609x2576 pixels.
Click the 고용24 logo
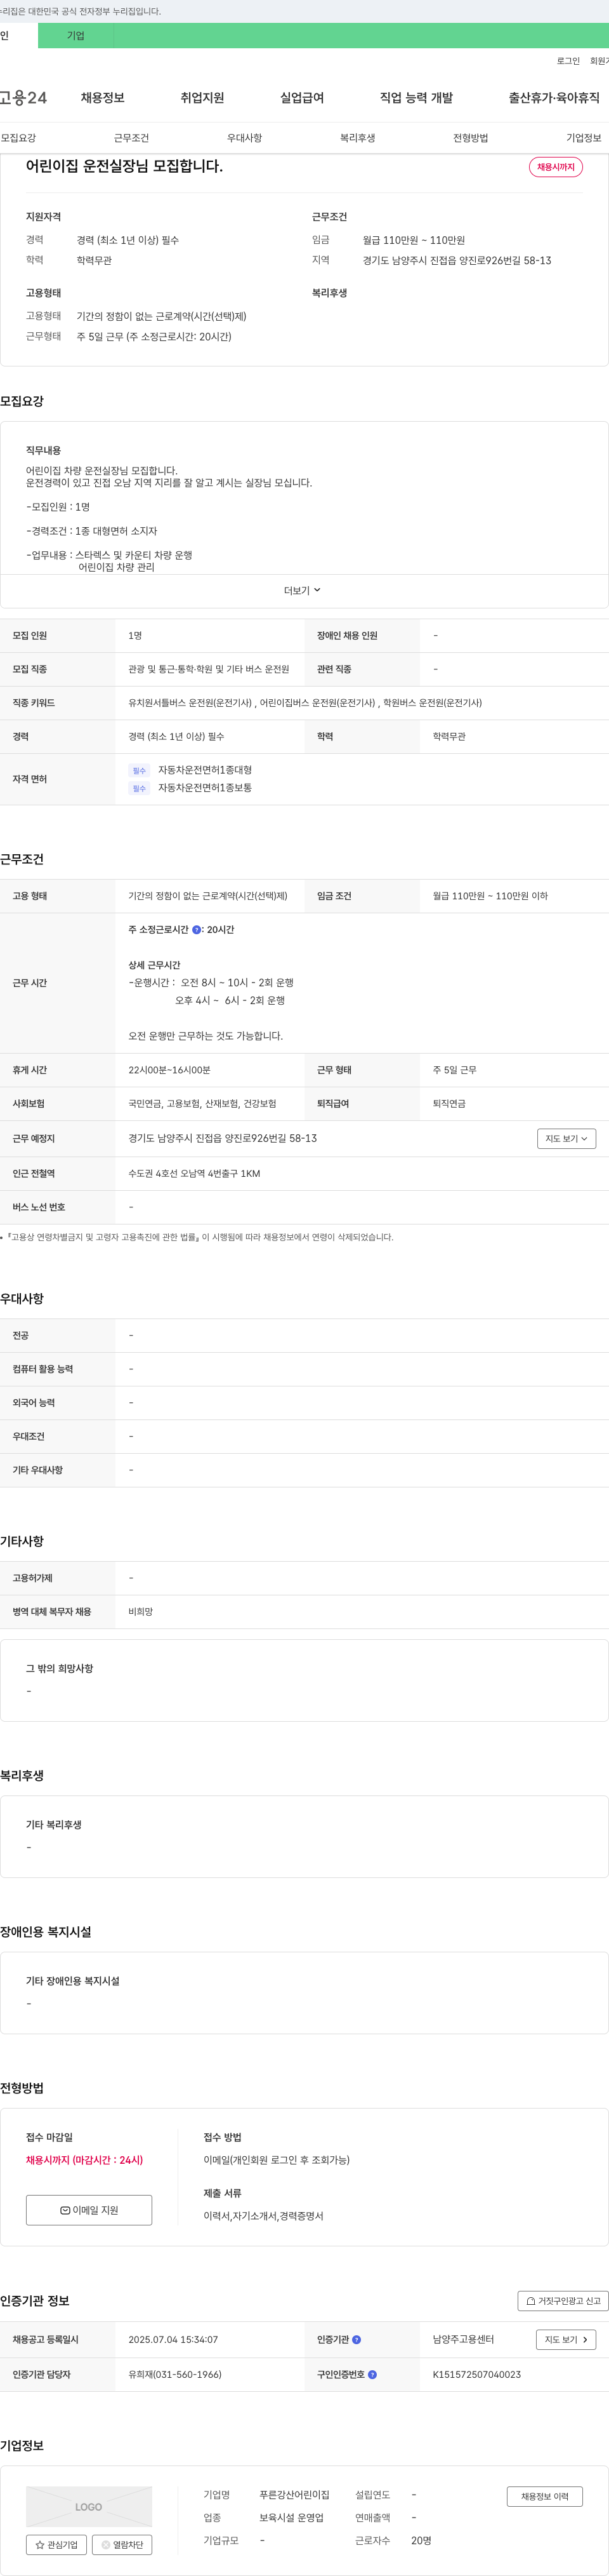[x=23, y=97]
